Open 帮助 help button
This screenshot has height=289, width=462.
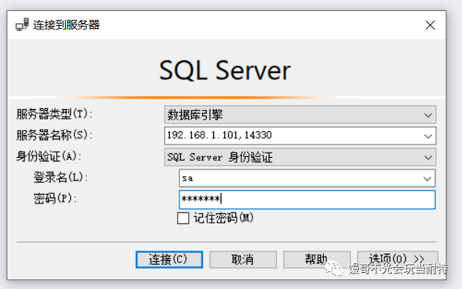coord(317,260)
